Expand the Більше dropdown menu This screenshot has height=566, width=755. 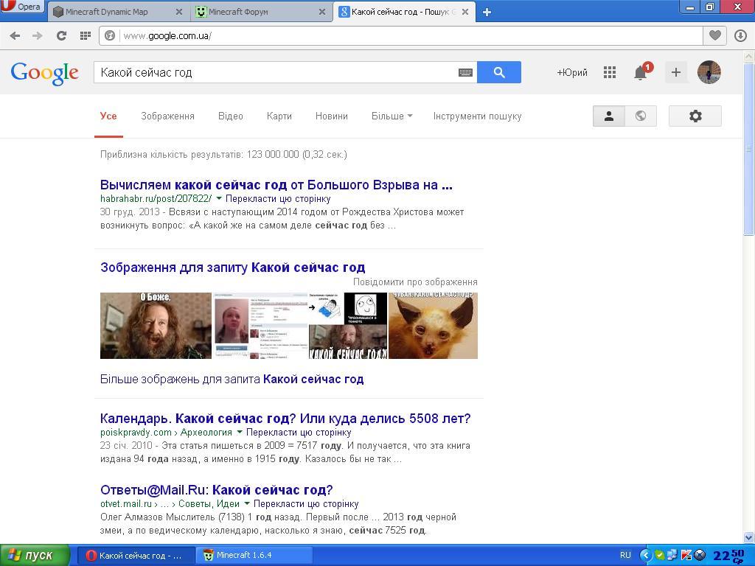pos(392,116)
